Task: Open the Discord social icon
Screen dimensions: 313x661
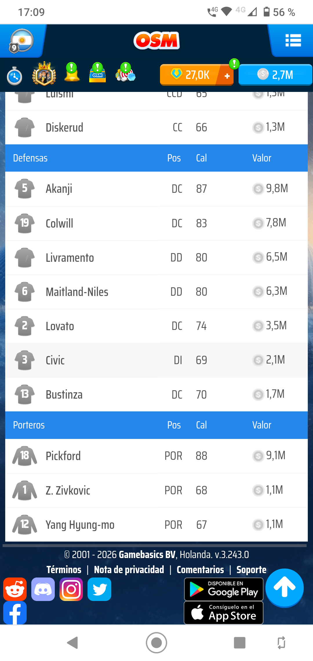Action: point(43,589)
